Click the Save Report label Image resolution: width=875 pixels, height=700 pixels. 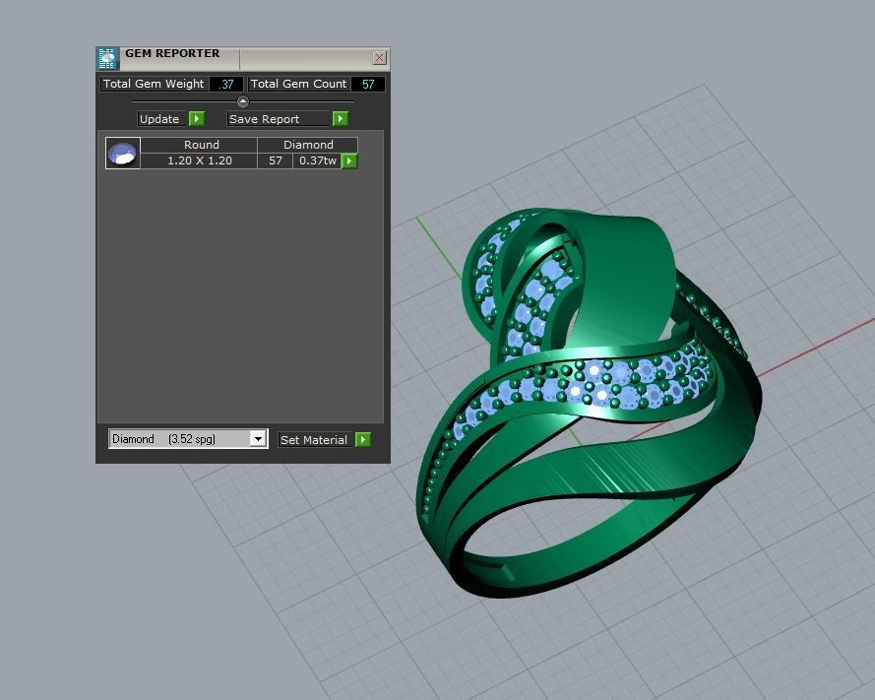tap(279, 119)
